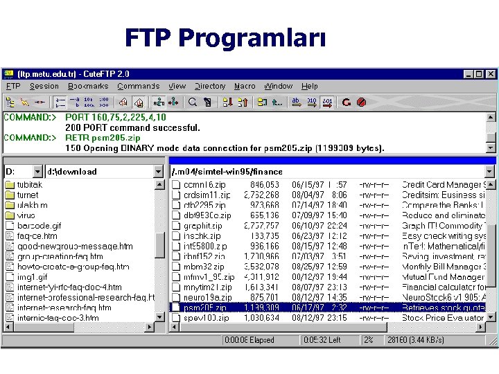499x374 pixels.
Task: Click the CuteFTP title bar app icon
Action: tap(8, 74)
